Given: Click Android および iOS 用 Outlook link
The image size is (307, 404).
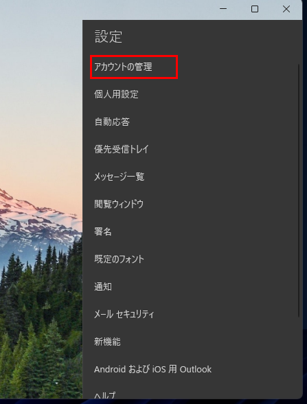Looking at the screenshot, I should point(152,369).
